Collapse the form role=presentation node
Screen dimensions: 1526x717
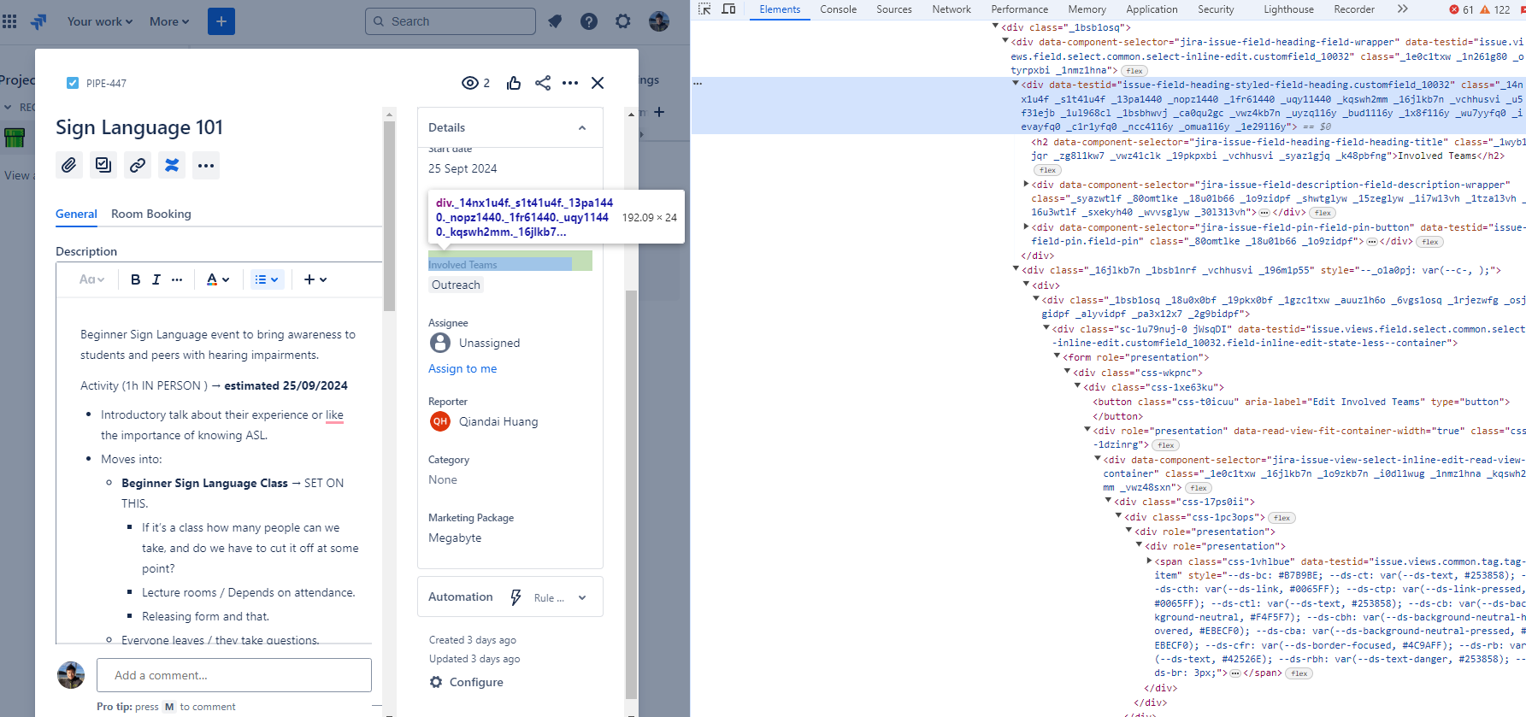1057,357
